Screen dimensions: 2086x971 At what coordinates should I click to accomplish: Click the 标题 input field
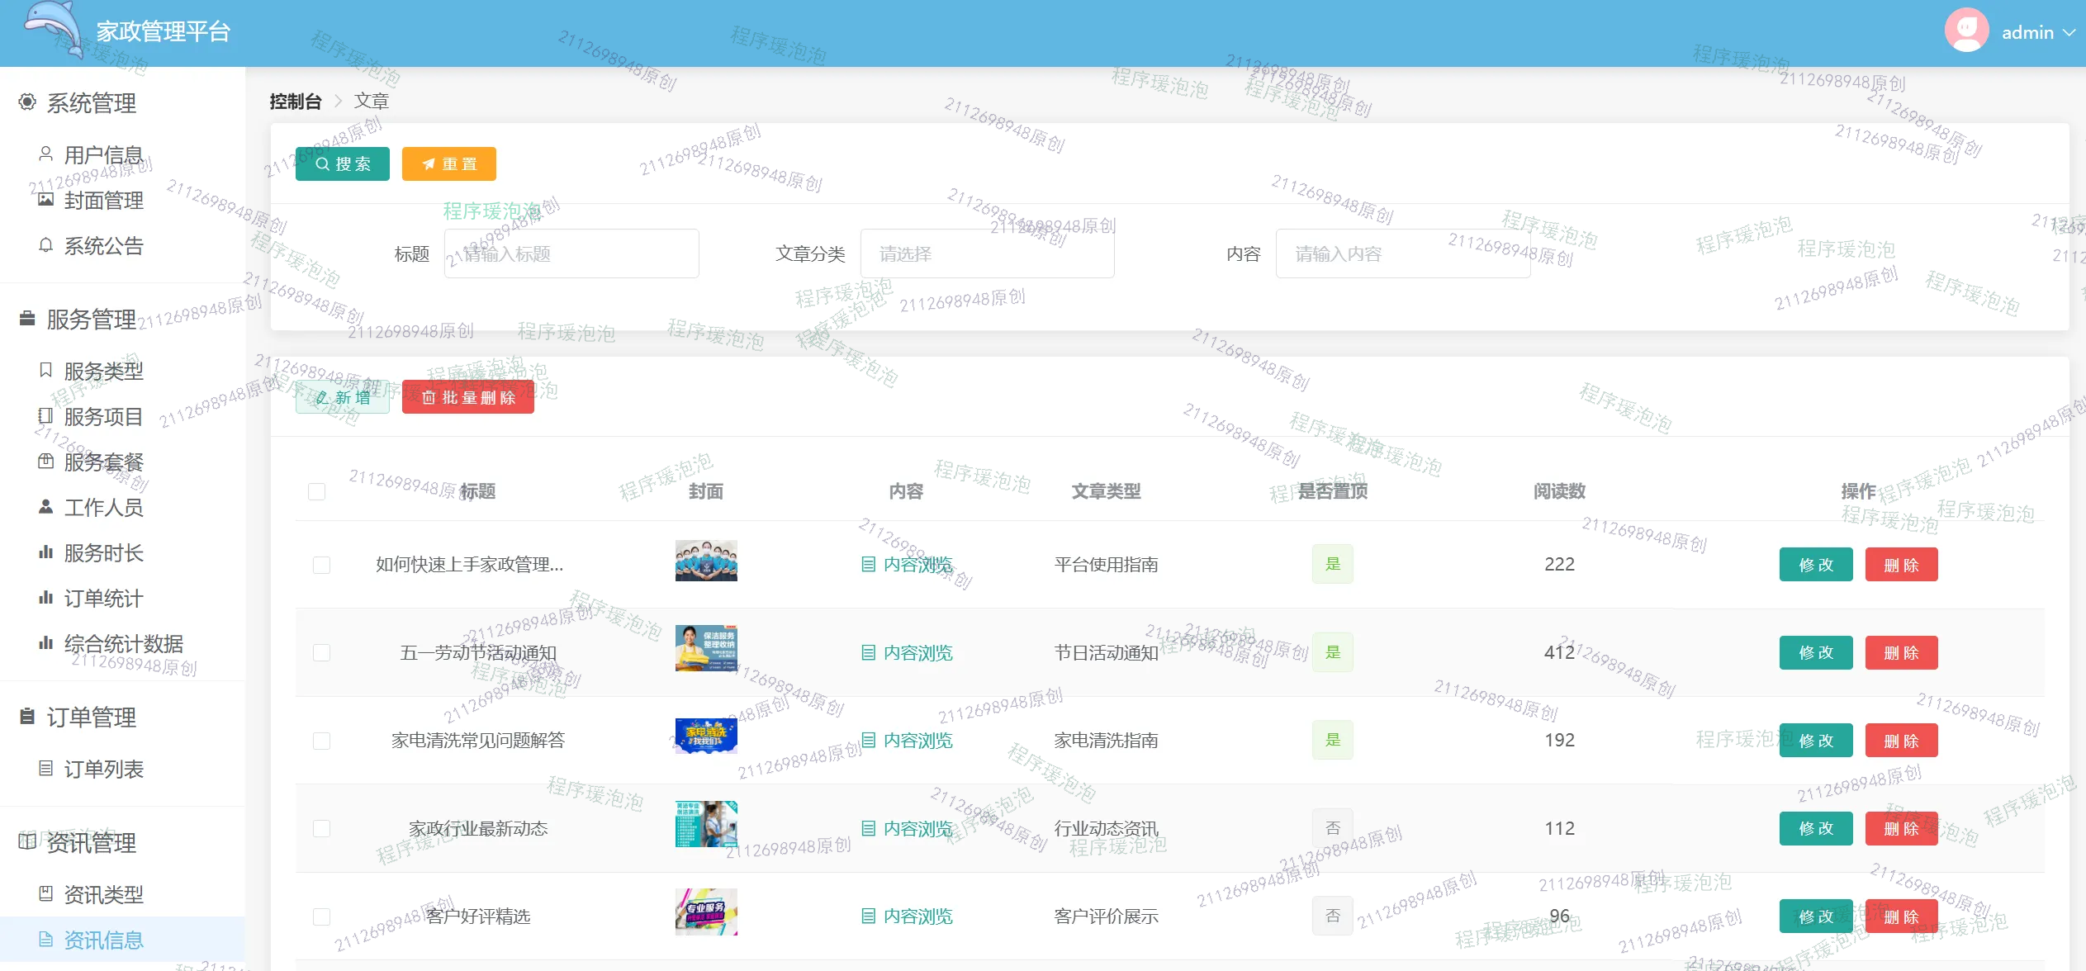coord(571,253)
